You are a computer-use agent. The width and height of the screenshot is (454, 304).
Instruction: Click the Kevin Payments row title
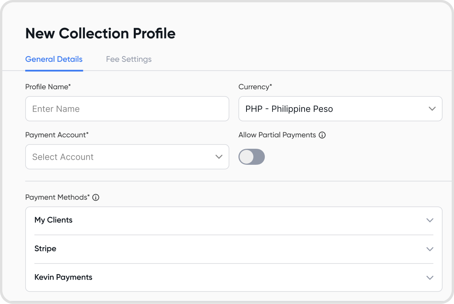63,277
